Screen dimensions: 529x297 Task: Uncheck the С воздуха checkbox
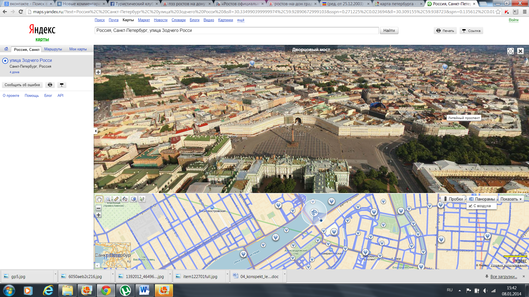click(x=471, y=206)
